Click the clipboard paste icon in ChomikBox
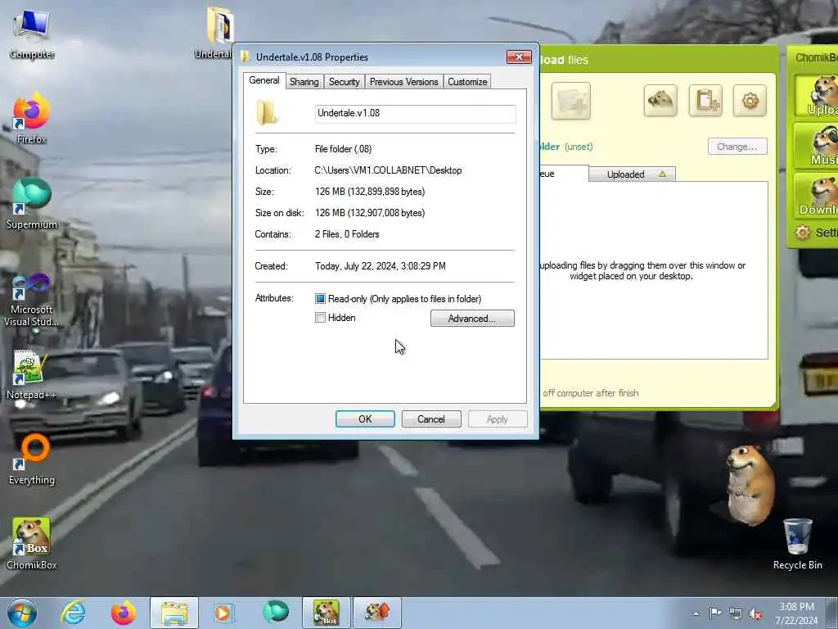 click(705, 100)
